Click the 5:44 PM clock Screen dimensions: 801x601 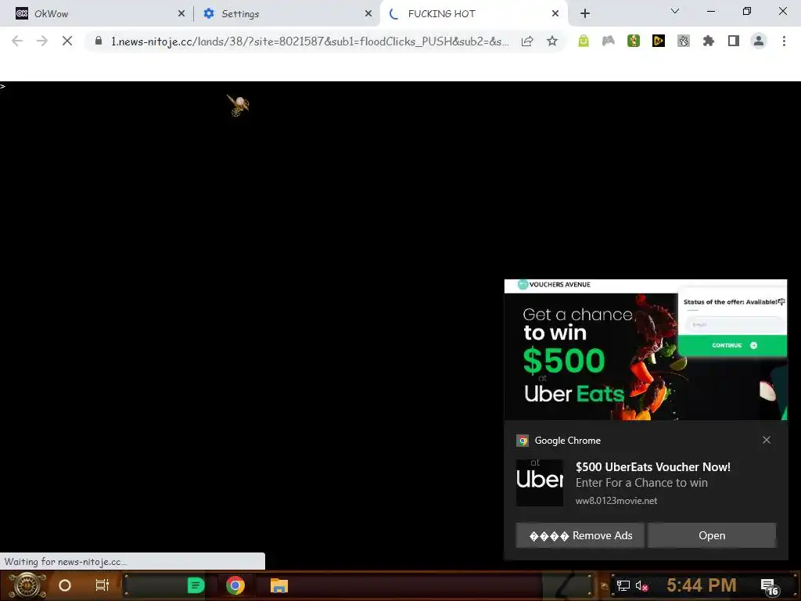702,585
